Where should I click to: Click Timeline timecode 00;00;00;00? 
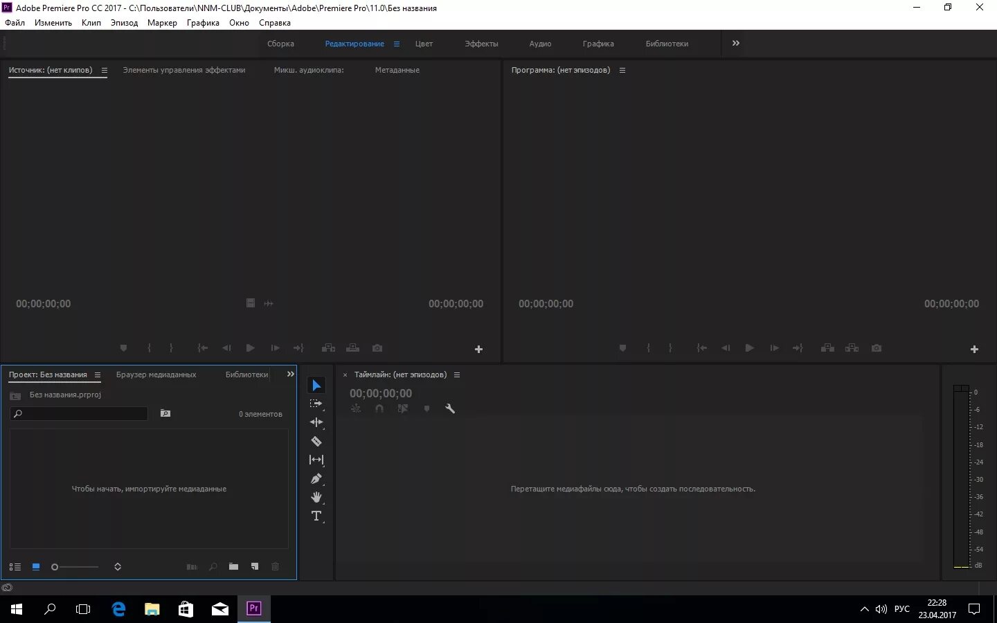tap(381, 393)
